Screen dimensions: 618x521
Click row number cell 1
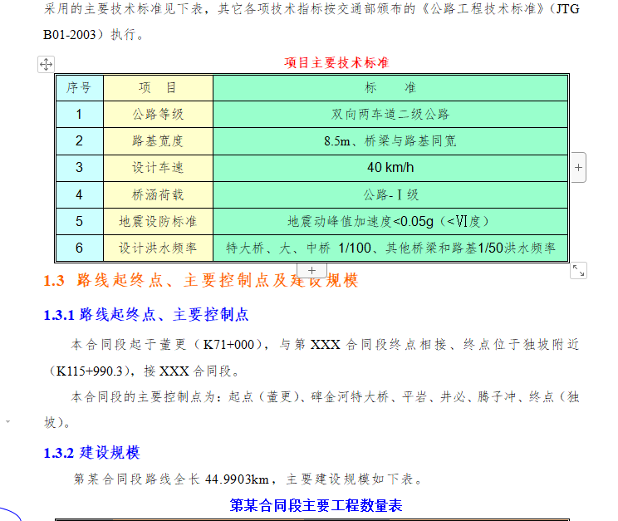click(79, 115)
